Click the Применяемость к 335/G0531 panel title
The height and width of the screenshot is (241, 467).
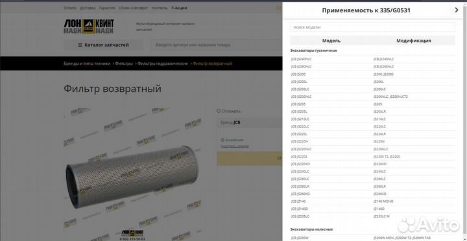tap(366, 10)
